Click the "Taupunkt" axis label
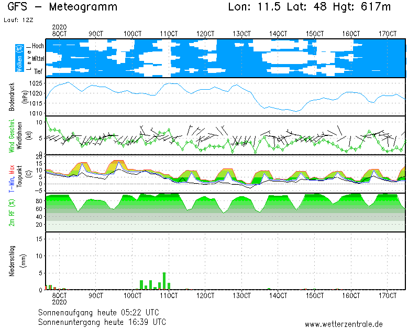The width and height of the screenshot is (419, 328). pyautogui.click(x=19, y=176)
